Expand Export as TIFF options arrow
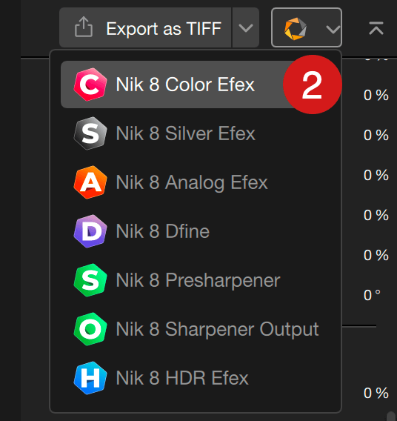The image size is (397, 421). click(x=246, y=27)
